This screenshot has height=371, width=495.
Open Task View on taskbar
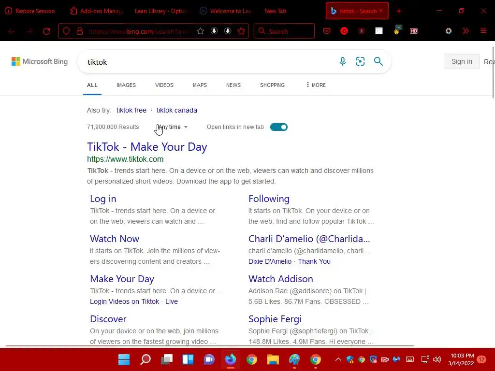[167, 359]
